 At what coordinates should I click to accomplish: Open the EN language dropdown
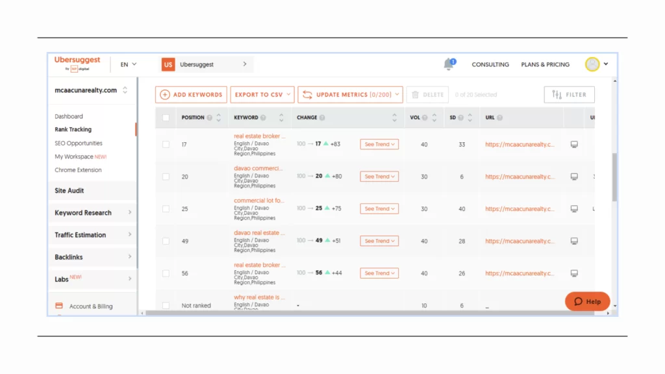[128, 64]
